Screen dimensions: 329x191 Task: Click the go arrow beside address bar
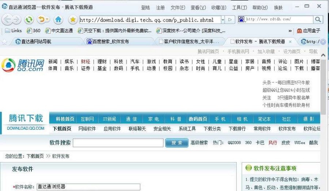(x=230, y=20)
